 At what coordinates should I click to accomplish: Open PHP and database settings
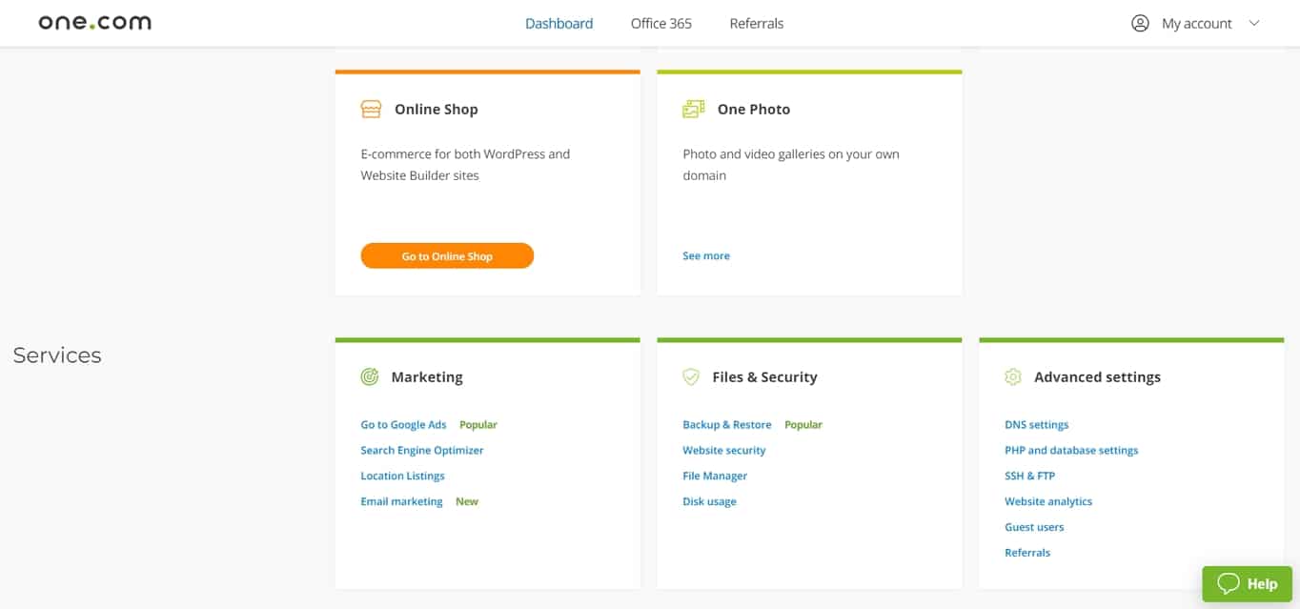point(1071,451)
